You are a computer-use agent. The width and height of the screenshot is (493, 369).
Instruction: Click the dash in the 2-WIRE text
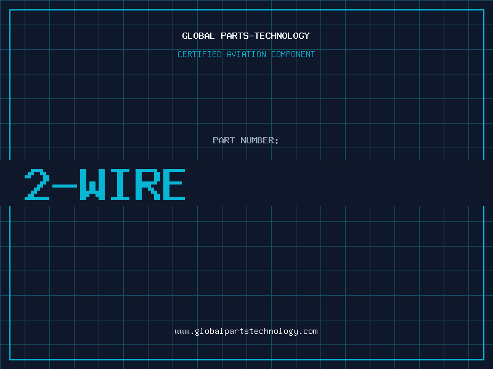coord(65,186)
